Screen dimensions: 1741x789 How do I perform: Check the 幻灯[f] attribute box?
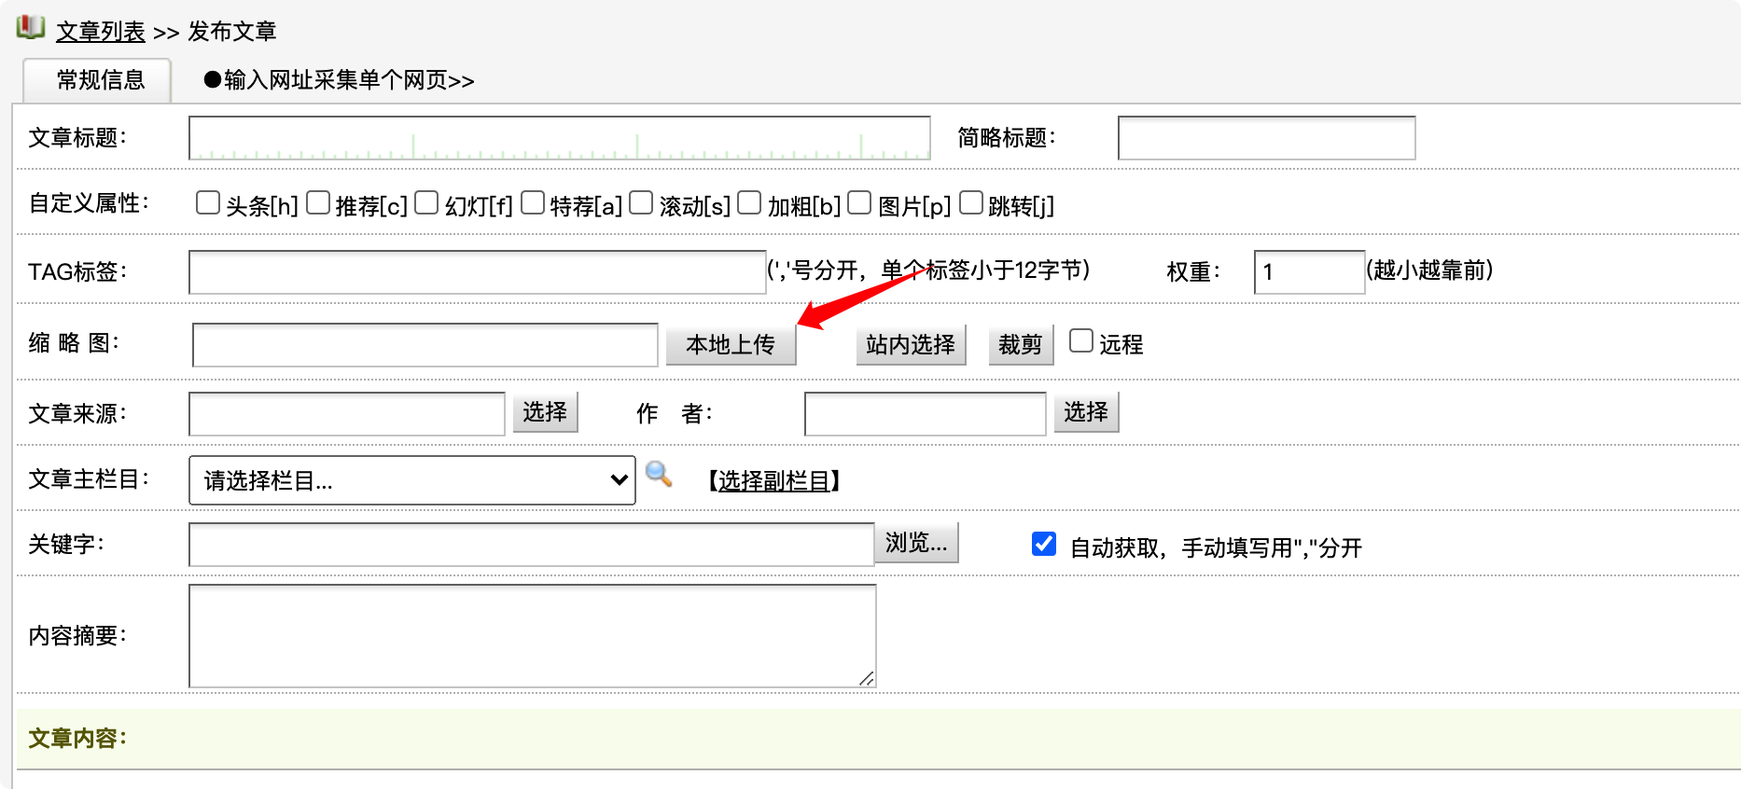pyautogui.click(x=426, y=202)
